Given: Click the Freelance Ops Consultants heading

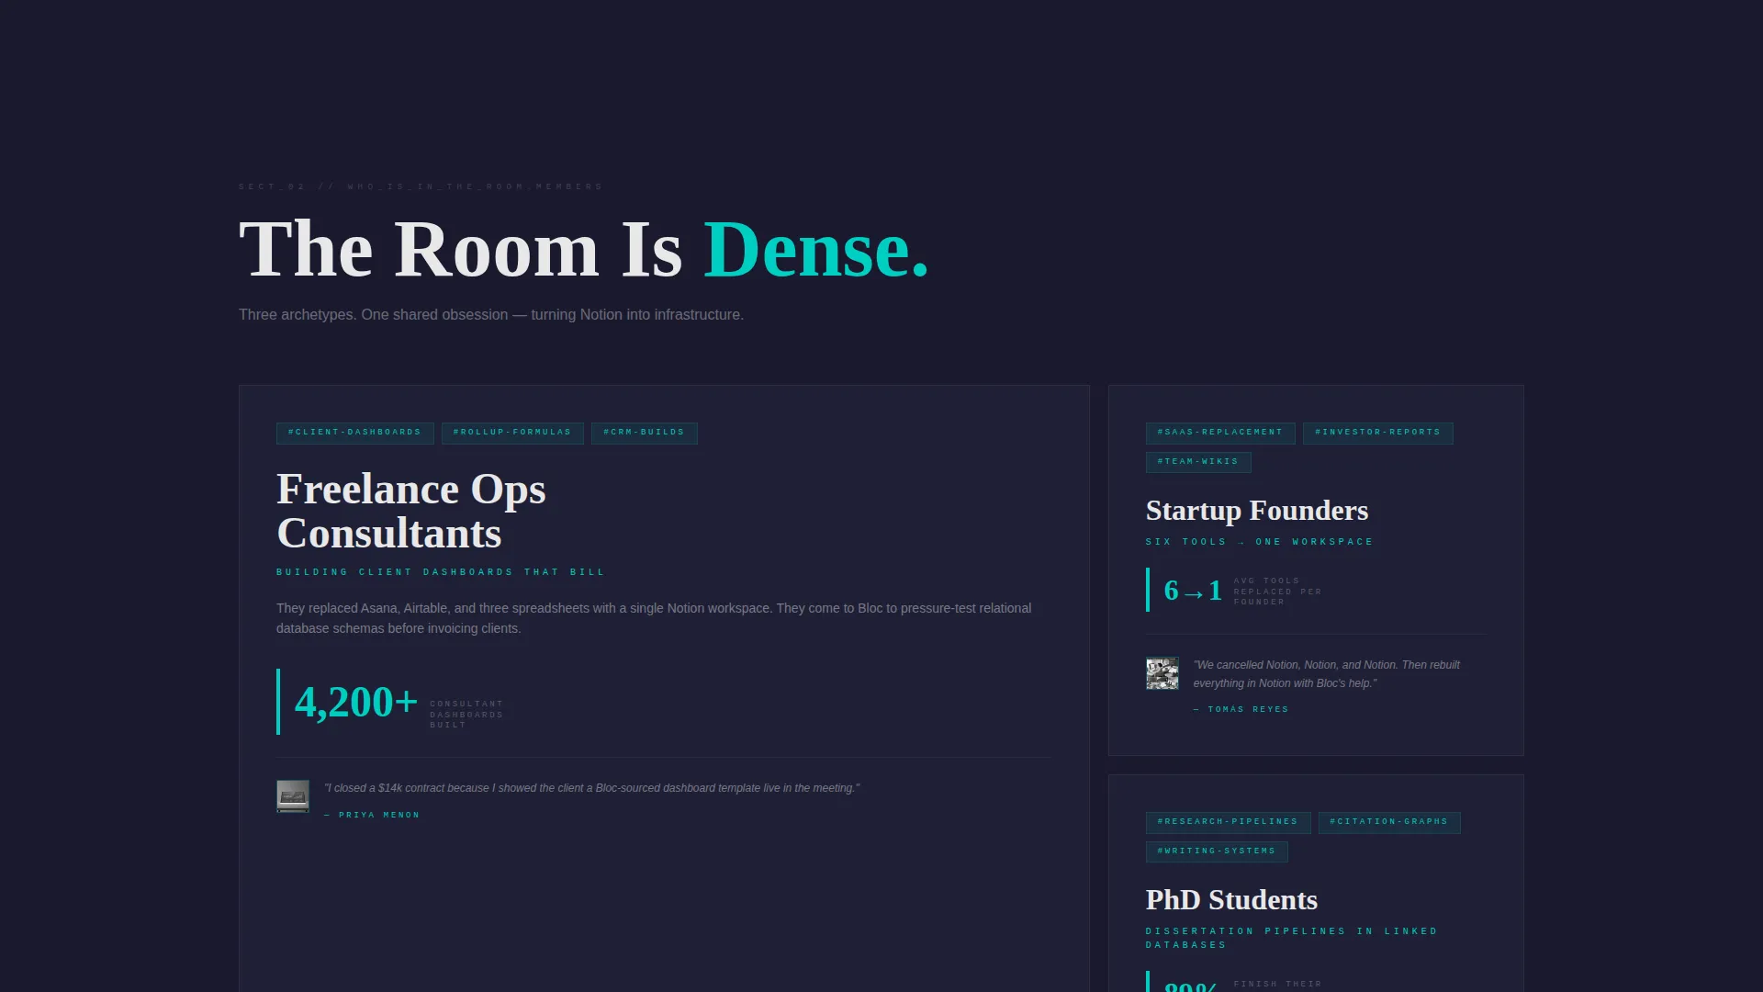Looking at the screenshot, I should pyautogui.click(x=411, y=511).
